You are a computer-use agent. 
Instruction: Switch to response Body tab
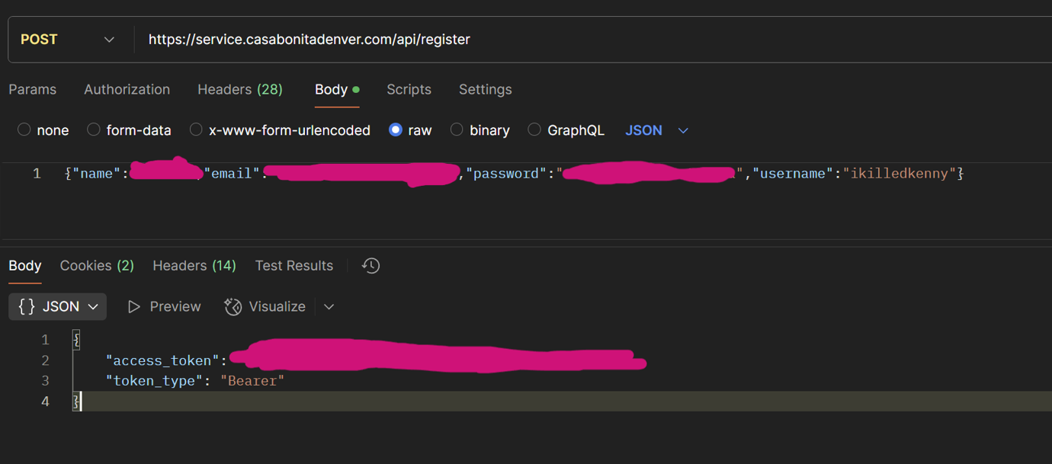click(x=25, y=265)
